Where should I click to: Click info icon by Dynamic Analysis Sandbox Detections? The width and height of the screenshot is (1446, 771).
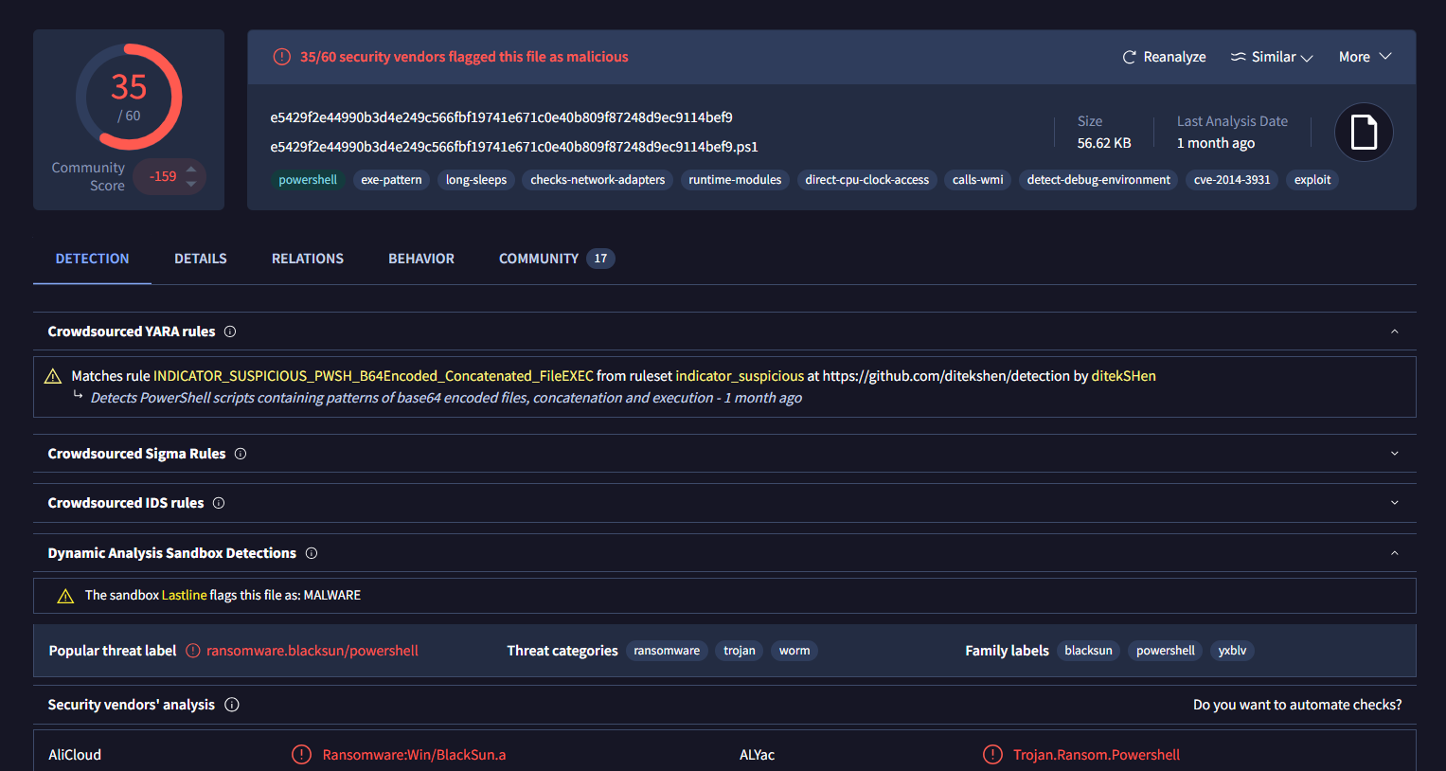click(312, 553)
